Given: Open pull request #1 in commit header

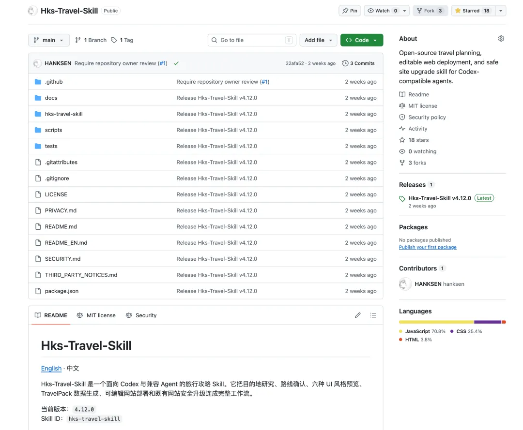Looking at the screenshot, I should [x=162, y=63].
